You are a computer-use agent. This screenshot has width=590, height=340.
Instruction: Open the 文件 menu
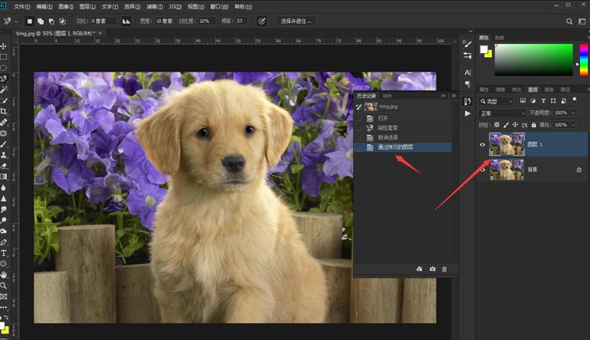point(22,7)
